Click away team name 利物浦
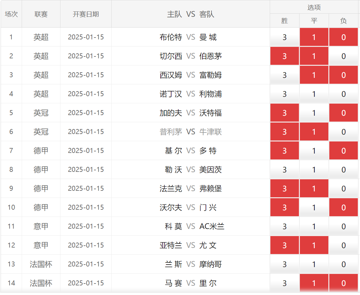The image size is (360, 295). 211,94
